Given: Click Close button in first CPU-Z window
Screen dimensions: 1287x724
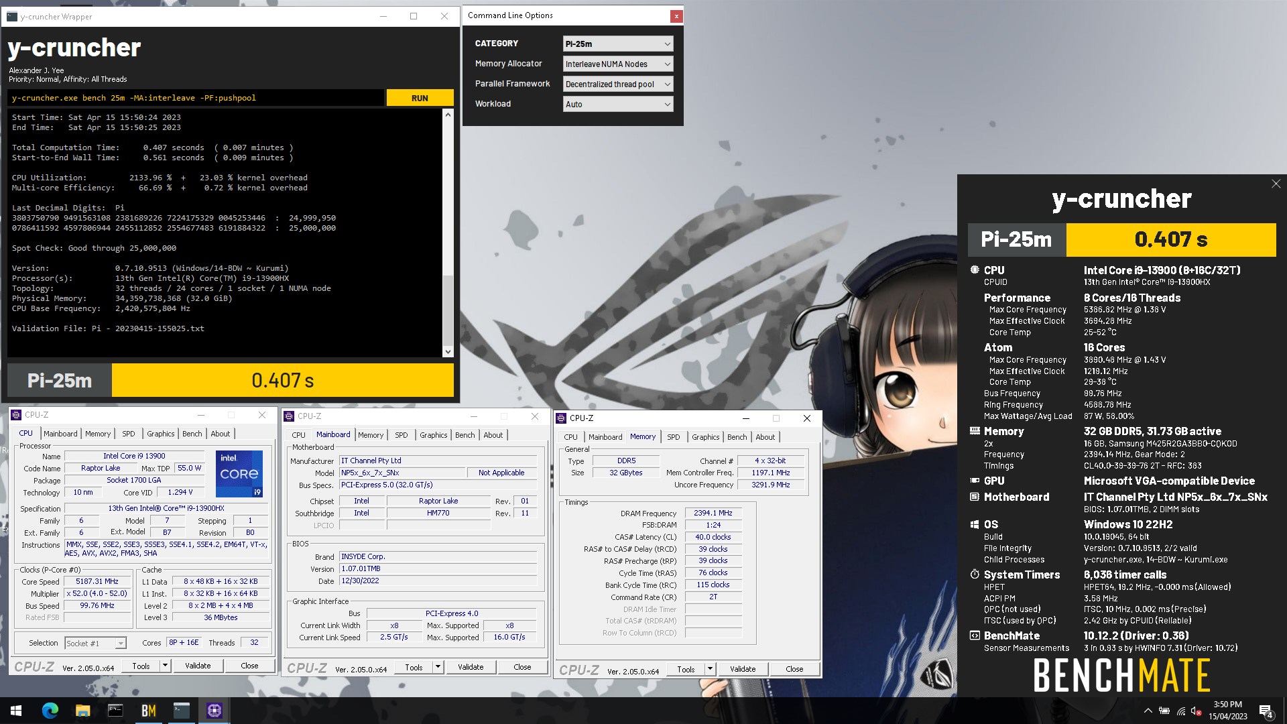Looking at the screenshot, I should 249,666.
